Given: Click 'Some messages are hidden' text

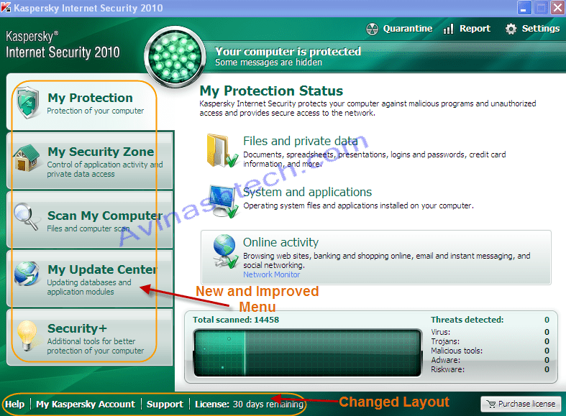Looking at the screenshot, I should tap(268, 63).
